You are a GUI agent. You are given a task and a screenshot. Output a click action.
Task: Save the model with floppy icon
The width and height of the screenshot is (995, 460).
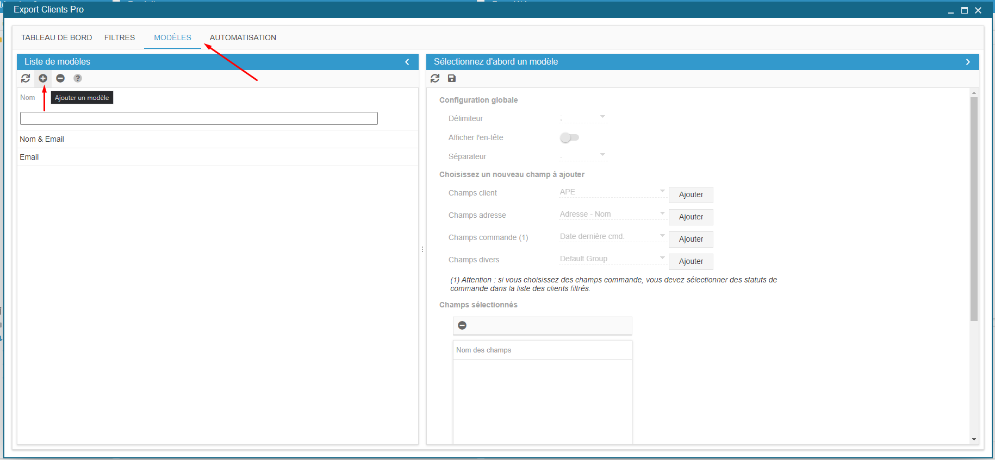452,78
